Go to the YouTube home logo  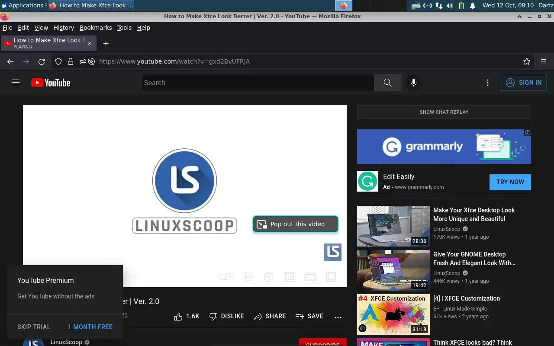point(51,83)
